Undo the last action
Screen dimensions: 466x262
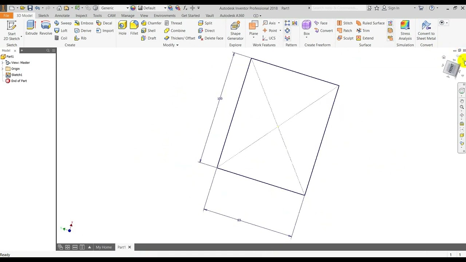[x=37, y=8]
